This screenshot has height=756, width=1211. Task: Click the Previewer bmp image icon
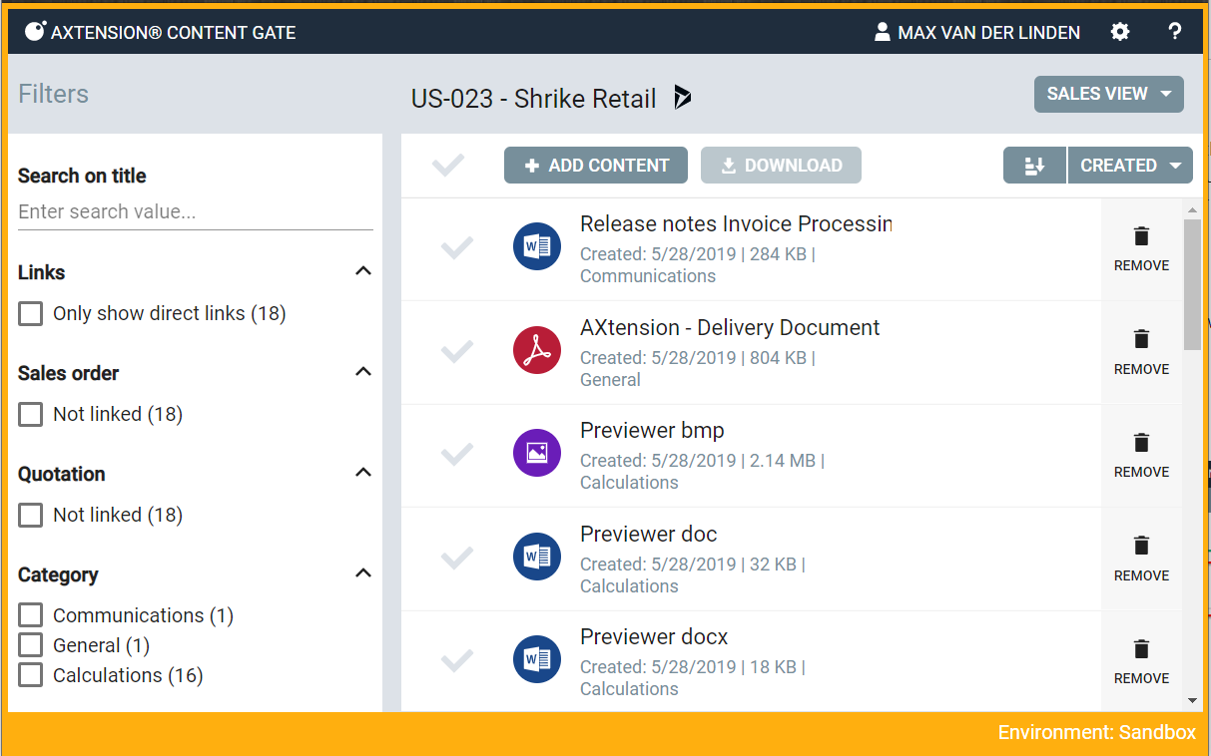(x=537, y=453)
